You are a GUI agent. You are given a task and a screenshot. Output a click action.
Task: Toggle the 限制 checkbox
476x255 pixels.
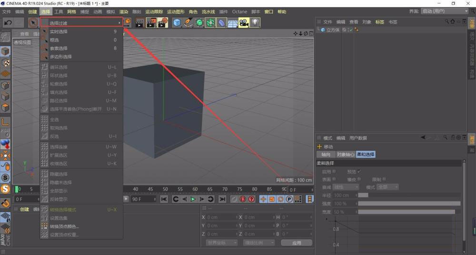pos(384,179)
